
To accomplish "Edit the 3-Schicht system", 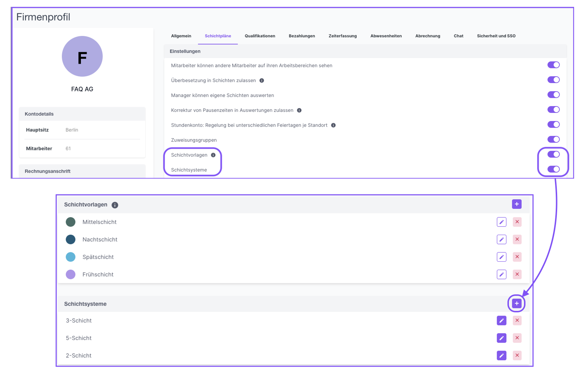I will pos(501,321).
